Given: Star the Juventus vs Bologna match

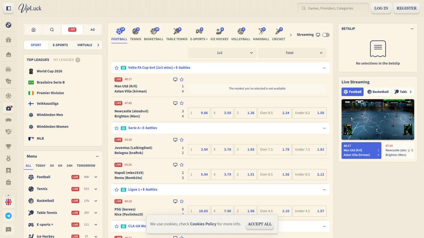Looking at the screenshot, I should [x=182, y=140].
